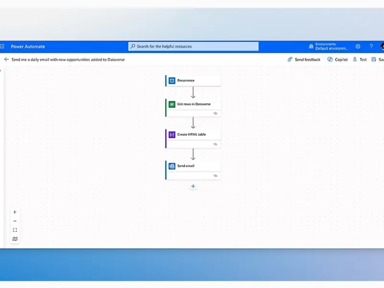
Task: Click the link icon on List rows card
Action: (x=216, y=113)
